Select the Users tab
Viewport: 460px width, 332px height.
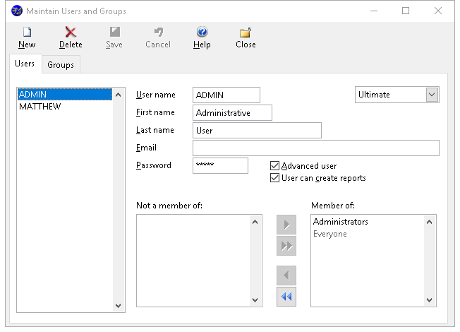25,64
